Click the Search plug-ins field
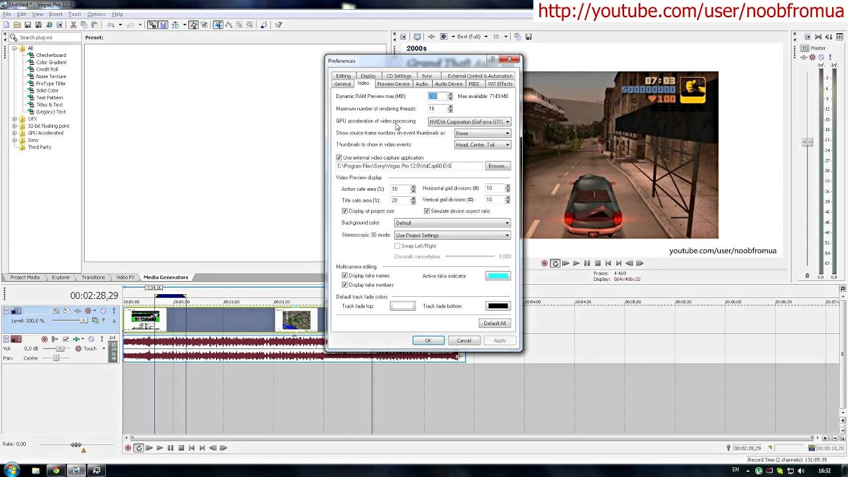The width and height of the screenshot is (848, 477). tap(45, 37)
